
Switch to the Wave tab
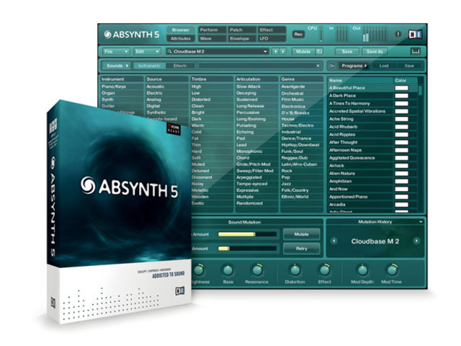pyautogui.click(x=212, y=38)
